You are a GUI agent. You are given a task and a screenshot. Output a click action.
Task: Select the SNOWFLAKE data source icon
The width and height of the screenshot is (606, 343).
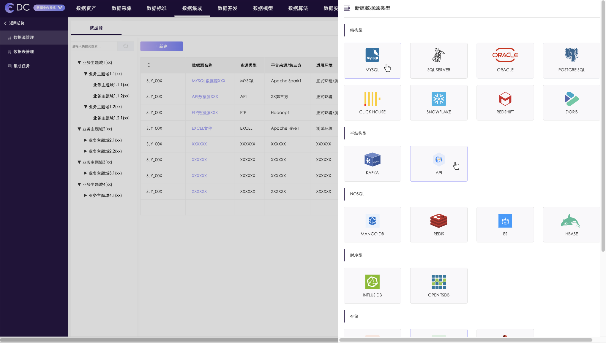pyautogui.click(x=438, y=99)
